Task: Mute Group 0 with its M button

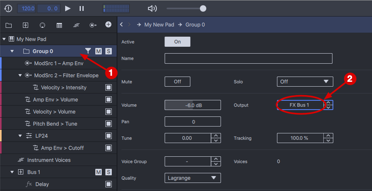Action: (99, 51)
